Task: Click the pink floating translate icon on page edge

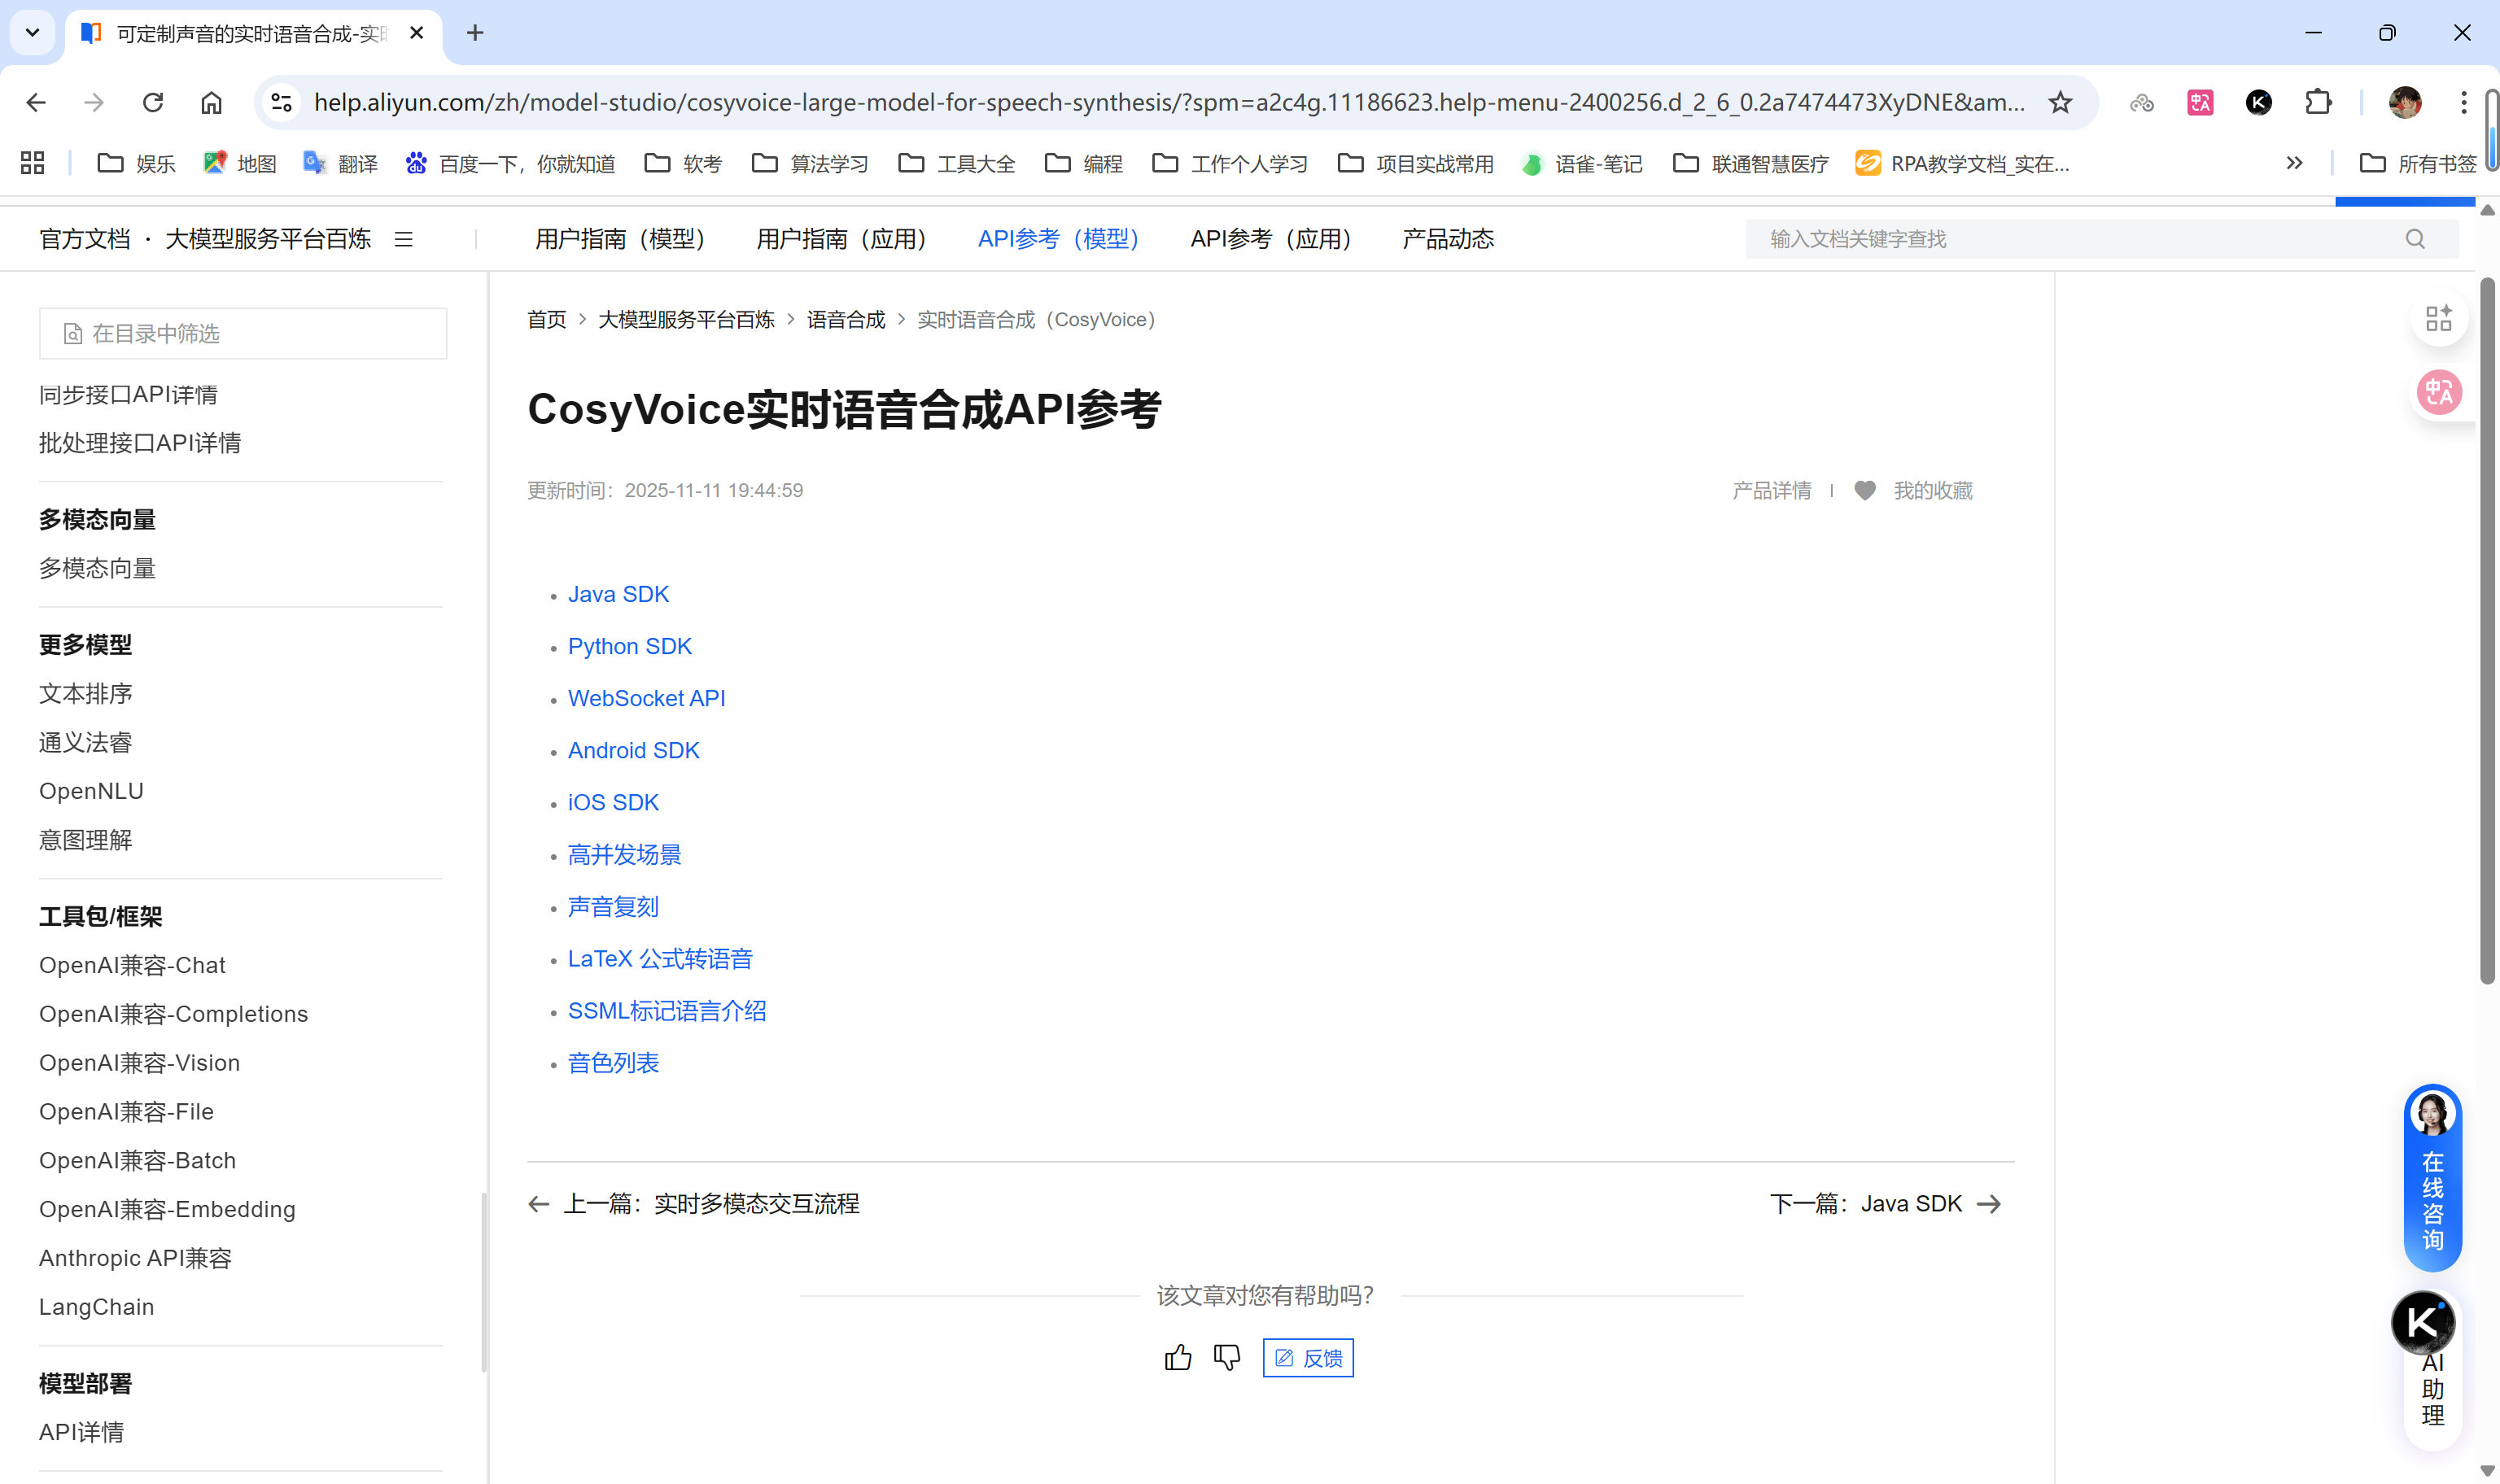Action: coord(2440,392)
